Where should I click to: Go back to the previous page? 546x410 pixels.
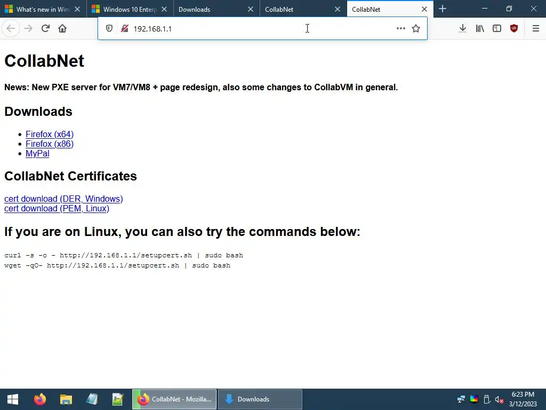coord(11,29)
